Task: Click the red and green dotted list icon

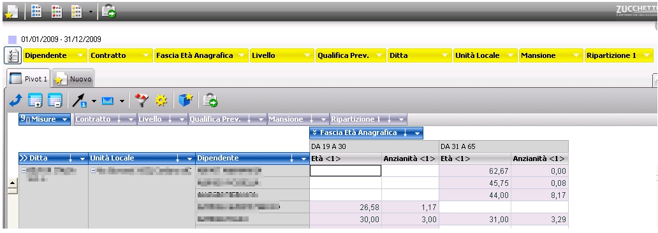Action: click(57, 11)
